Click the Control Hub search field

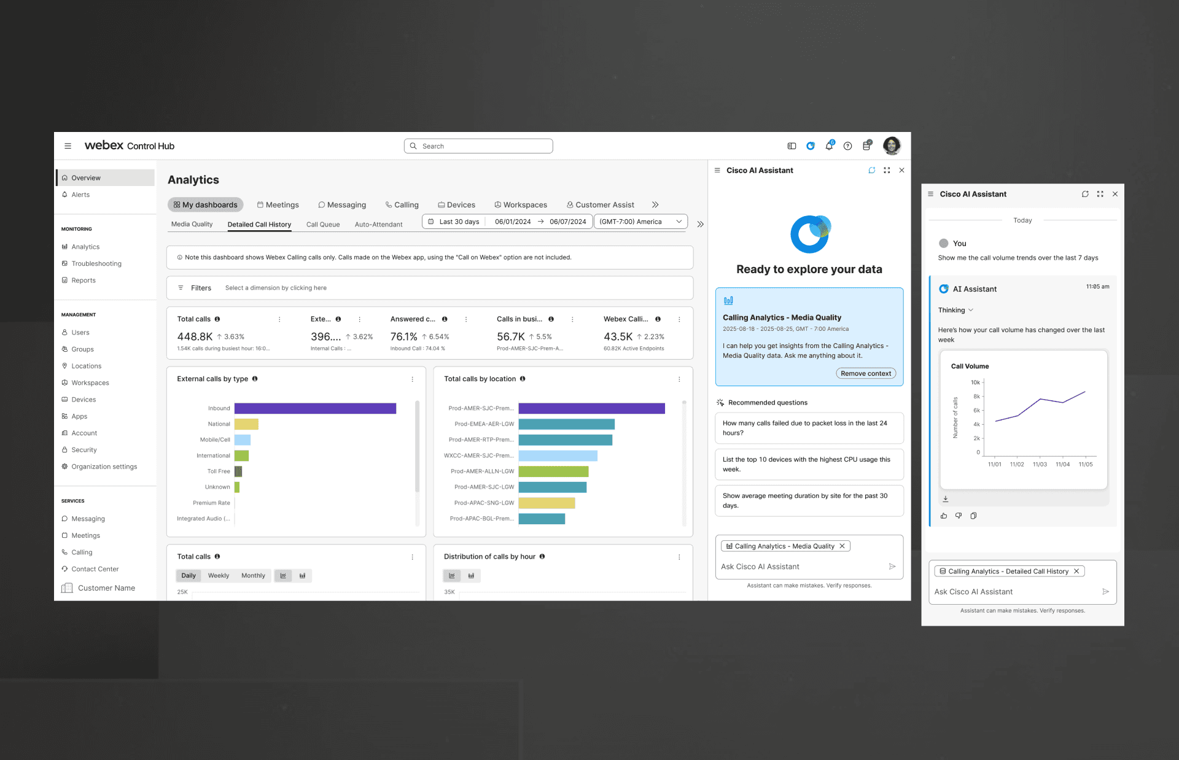479,146
